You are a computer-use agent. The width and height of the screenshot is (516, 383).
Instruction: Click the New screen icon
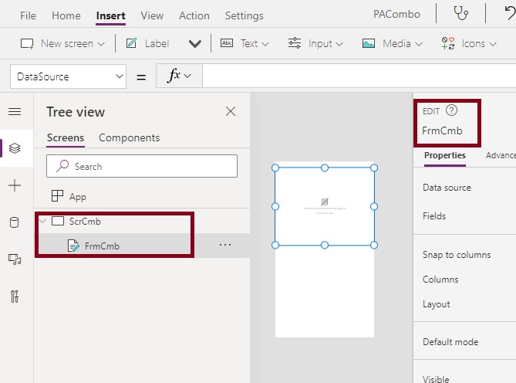coord(27,43)
